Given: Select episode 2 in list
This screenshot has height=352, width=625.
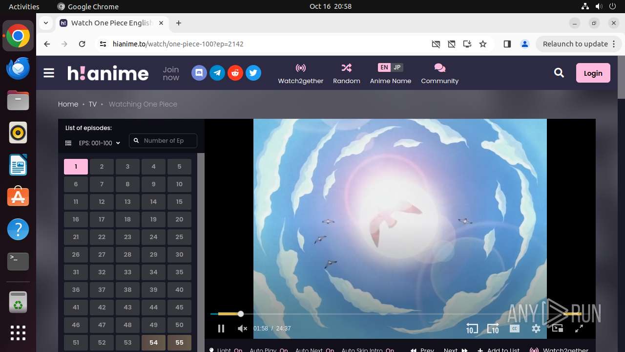Looking at the screenshot, I should pyautogui.click(x=102, y=167).
